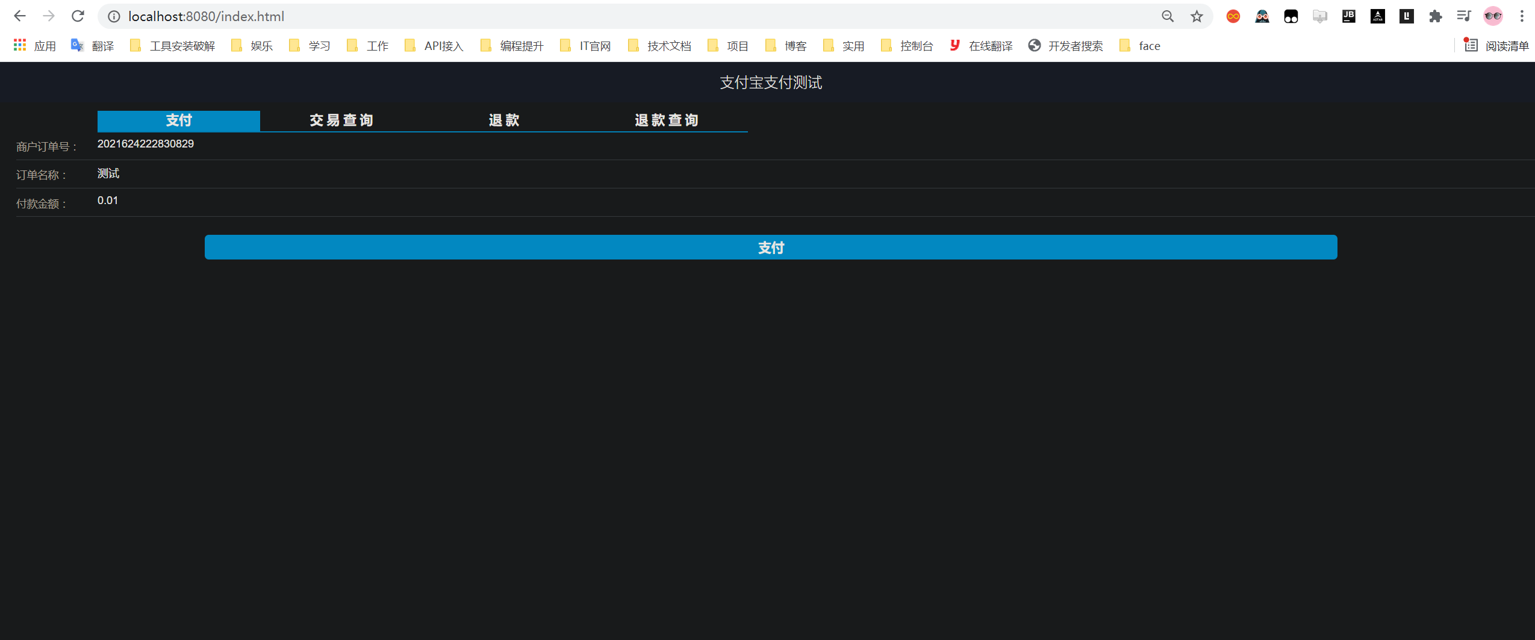Viewport: 1535px width, 640px height.
Task: Click the zoom search icon
Action: pos(1168,16)
